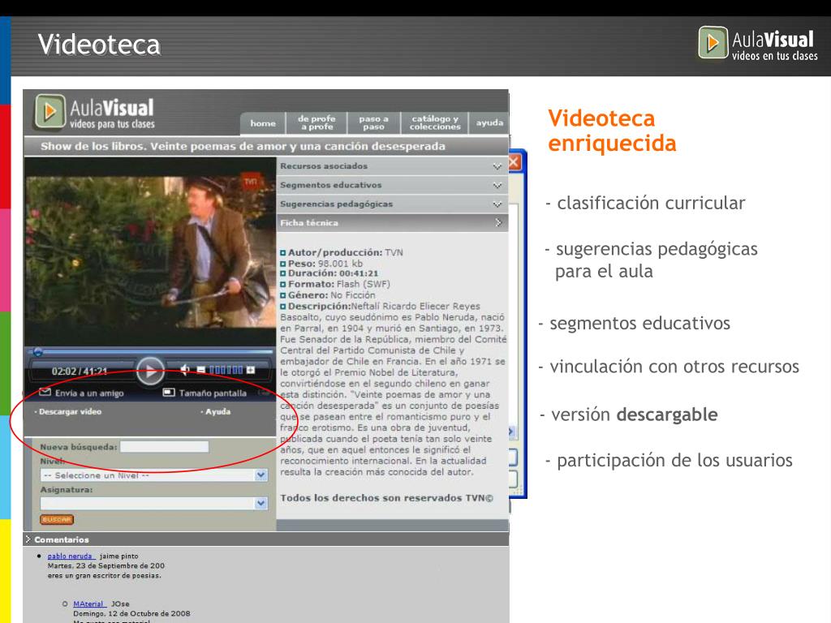Expand the Comentarios section
Viewport: 831px width, 623px height.
click(266, 539)
